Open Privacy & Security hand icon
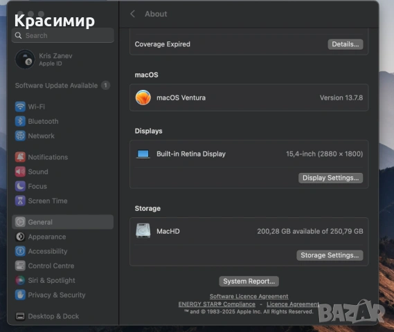The image size is (394, 332). click(20, 295)
